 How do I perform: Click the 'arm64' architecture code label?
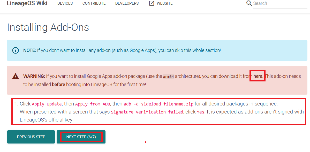(x=168, y=77)
